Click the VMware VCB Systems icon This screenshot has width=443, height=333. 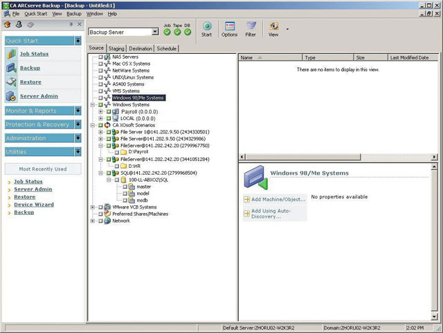(x=107, y=207)
